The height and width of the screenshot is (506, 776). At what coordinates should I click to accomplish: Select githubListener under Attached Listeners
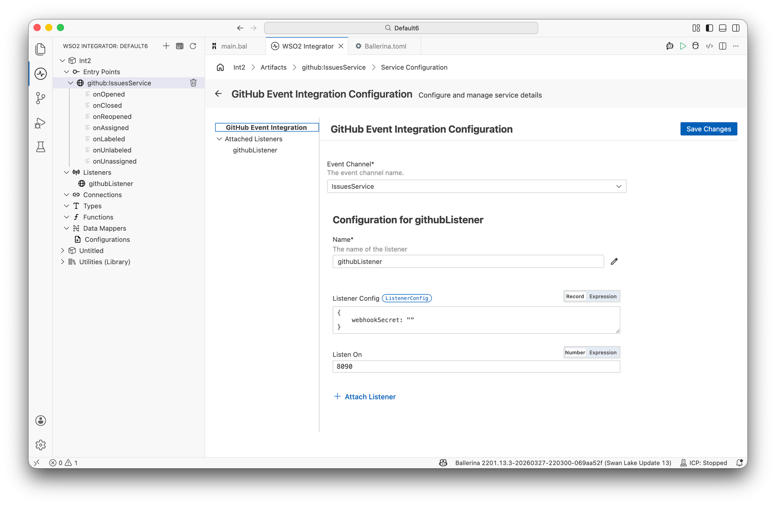pyautogui.click(x=255, y=150)
